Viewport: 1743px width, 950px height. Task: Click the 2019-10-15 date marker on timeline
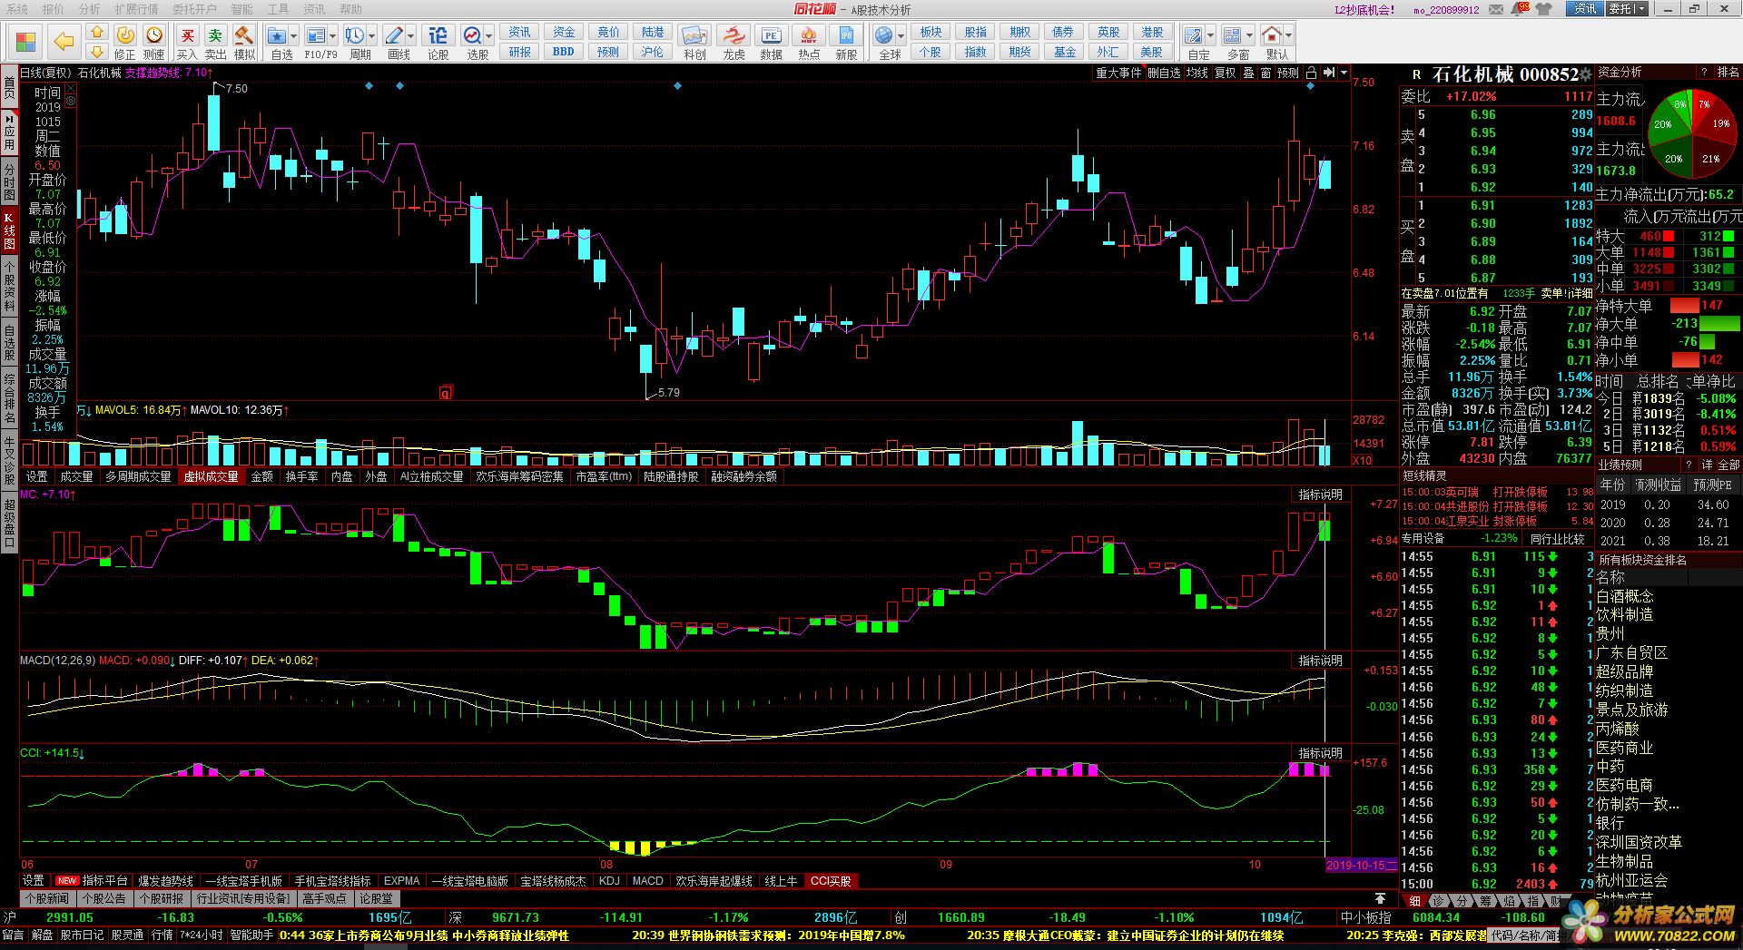point(1361,865)
